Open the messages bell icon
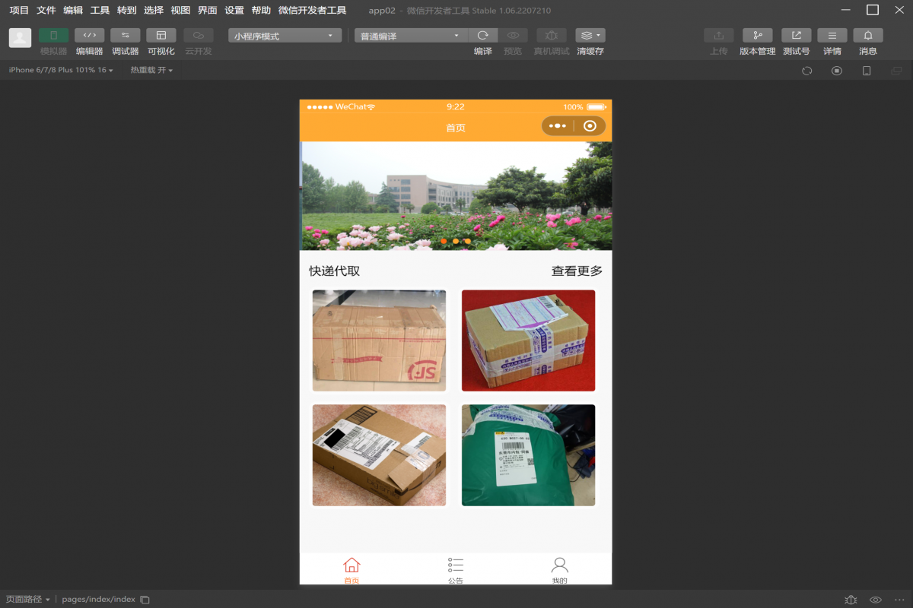This screenshot has width=913, height=608. (x=867, y=36)
